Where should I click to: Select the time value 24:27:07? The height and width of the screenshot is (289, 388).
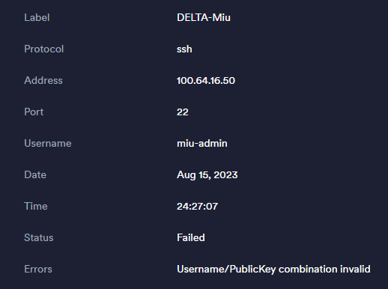click(197, 207)
